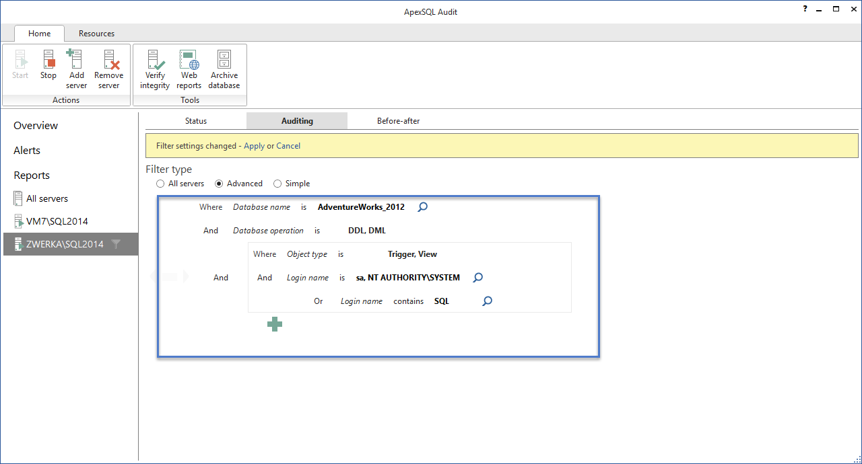Click the filter funnel icon on ZWERKA\SQL2014
The image size is (862, 464).
[116, 244]
